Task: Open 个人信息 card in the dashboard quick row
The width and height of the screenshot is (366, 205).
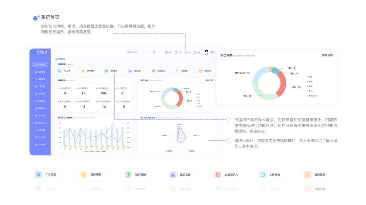Action: [65, 71]
